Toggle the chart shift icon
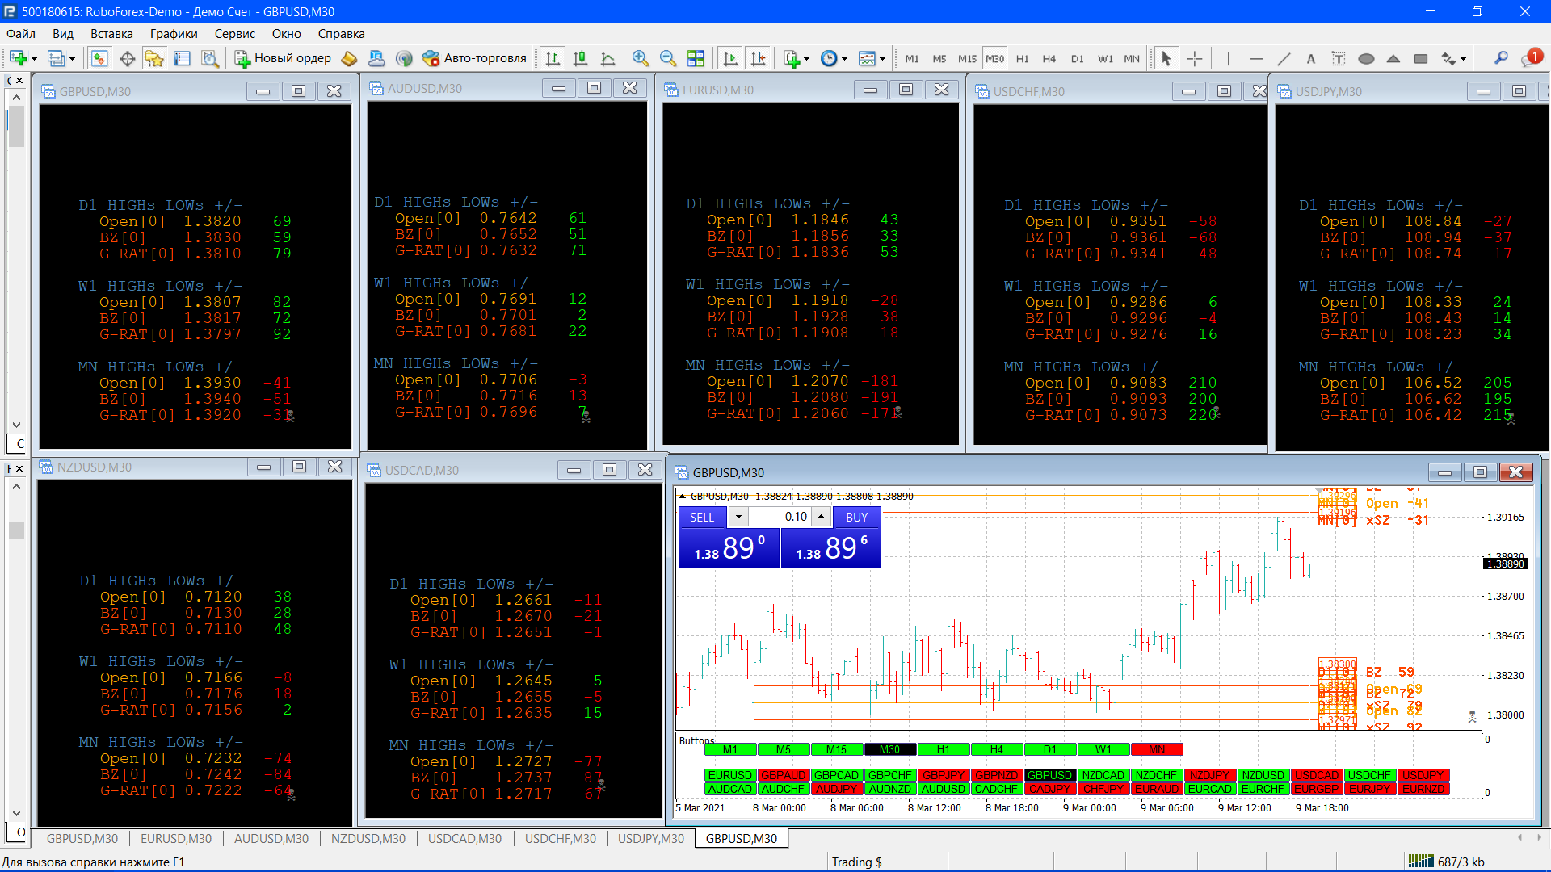Viewport: 1551px width, 872px height. [x=758, y=58]
